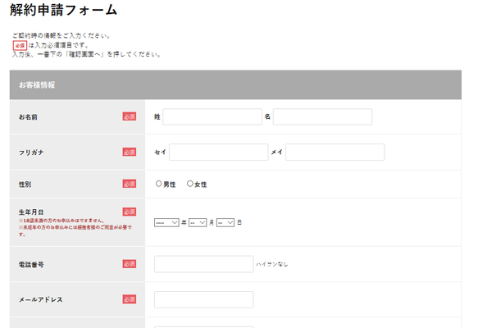478x328 pixels.
Task: Click the 必須 badge in メールアドレス row
Action: click(x=130, y=299)
